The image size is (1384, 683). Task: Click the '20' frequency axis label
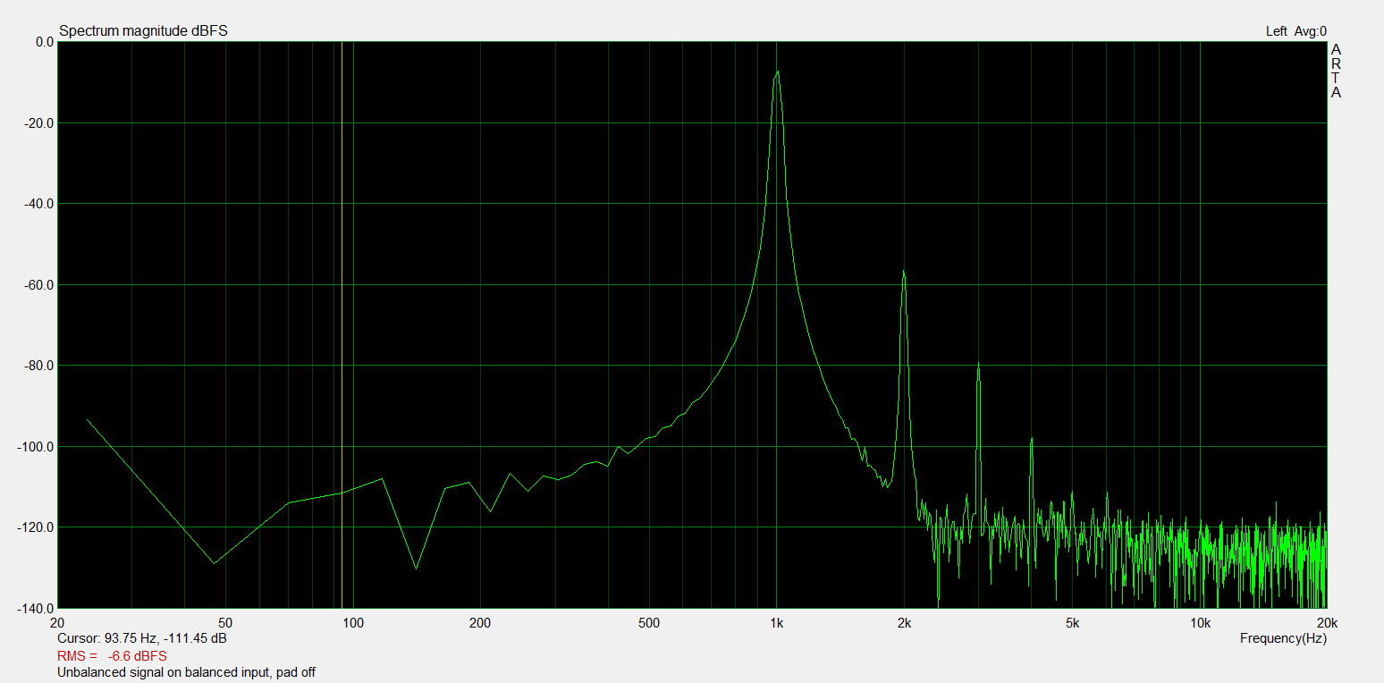(x=58, y=623)
